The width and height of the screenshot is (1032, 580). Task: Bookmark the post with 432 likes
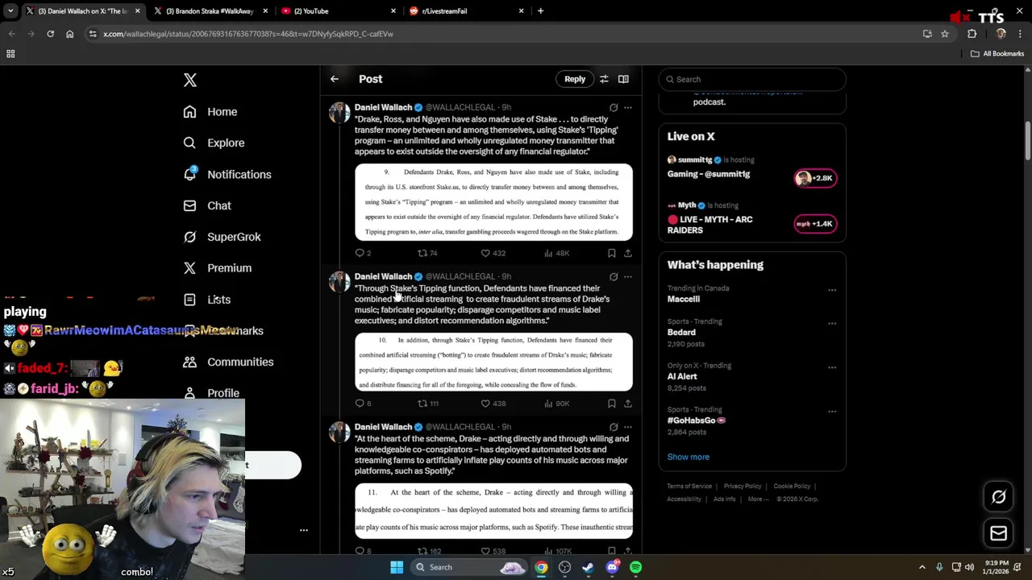click(x=612, y=253)
